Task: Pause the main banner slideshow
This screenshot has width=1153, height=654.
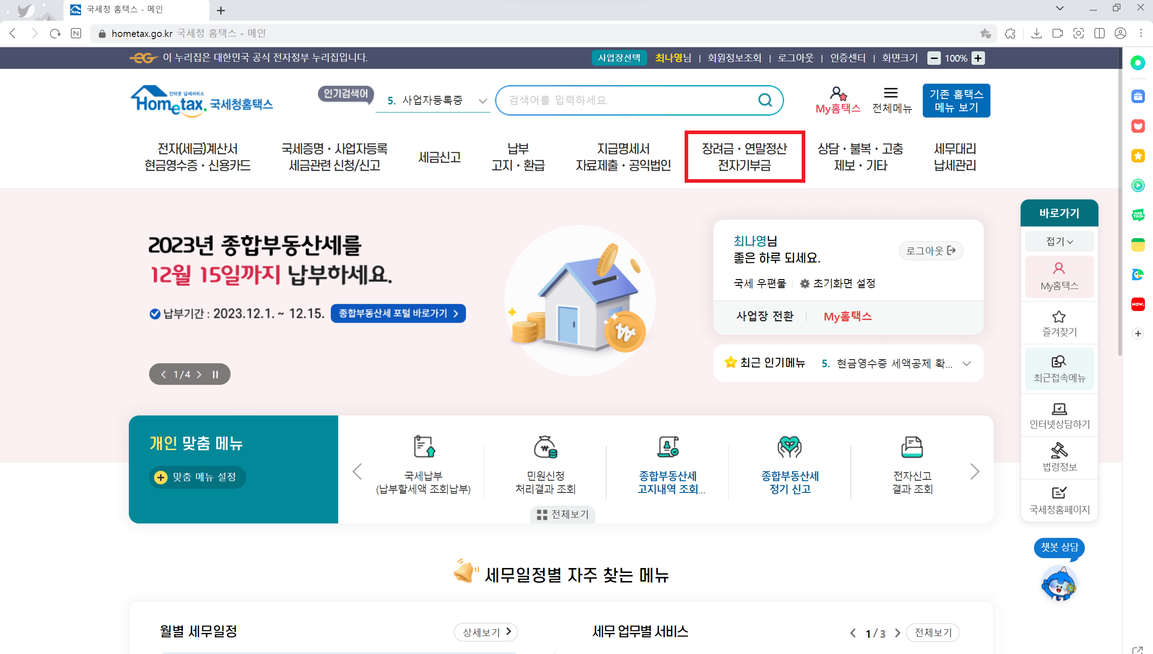Action: click(x=215, y=374)
